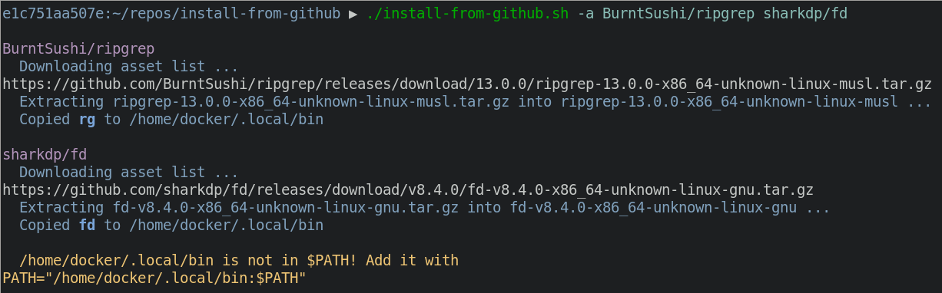Click /home/docker/.local/bin in the rg copied line
942x293 pixels.
[x=226, y=119]
